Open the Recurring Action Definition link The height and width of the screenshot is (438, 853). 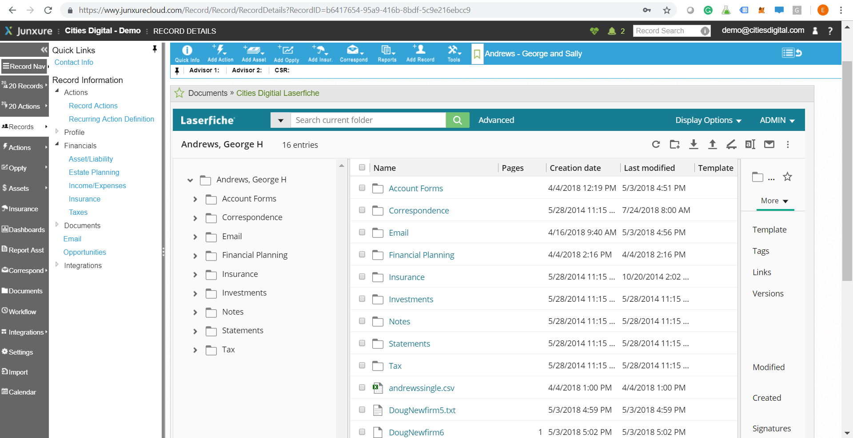tap(112, 119)
